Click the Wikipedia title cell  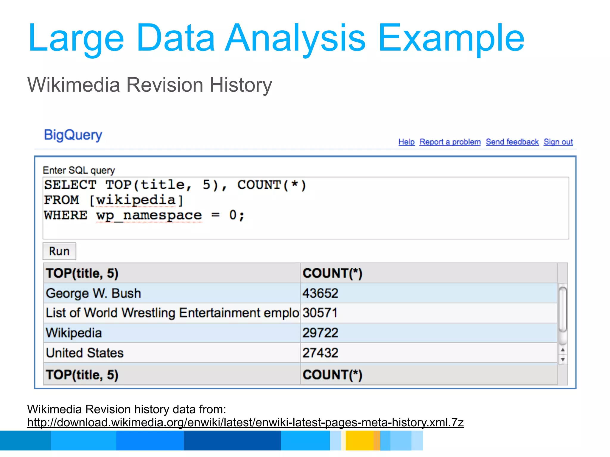click(172, 333)
